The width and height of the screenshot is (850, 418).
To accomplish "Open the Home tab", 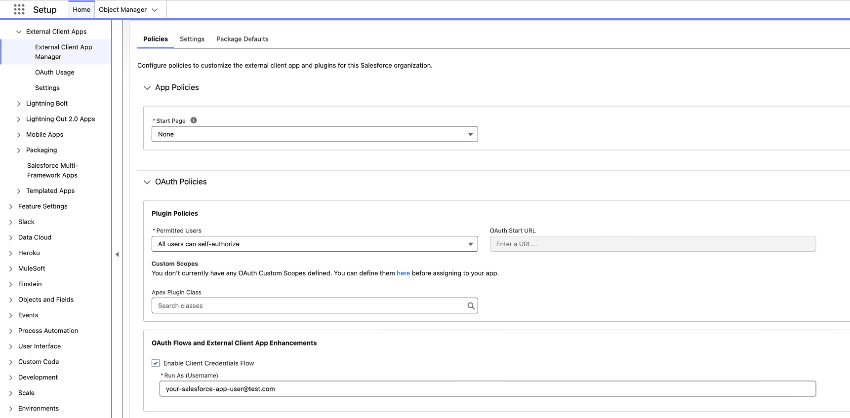I will pos(81,9).
